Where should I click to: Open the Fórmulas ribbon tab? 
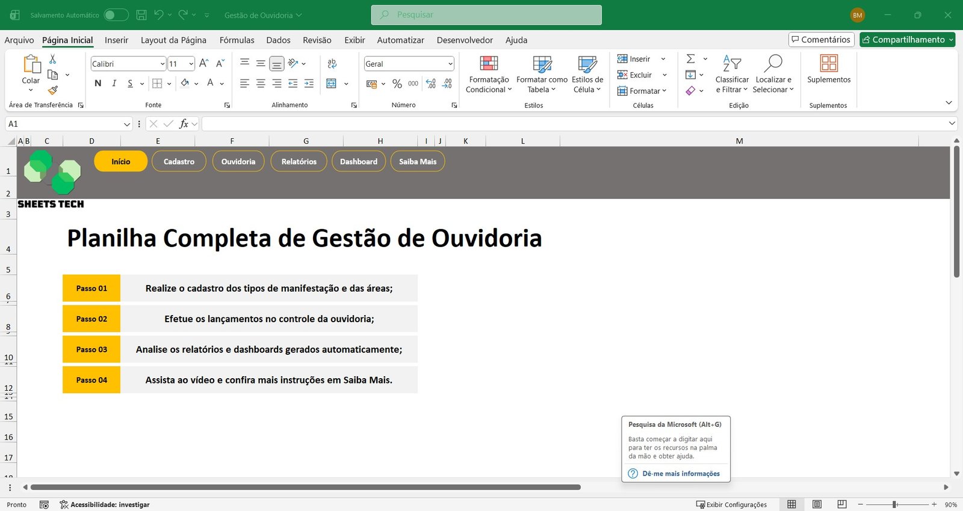(237, 40)
